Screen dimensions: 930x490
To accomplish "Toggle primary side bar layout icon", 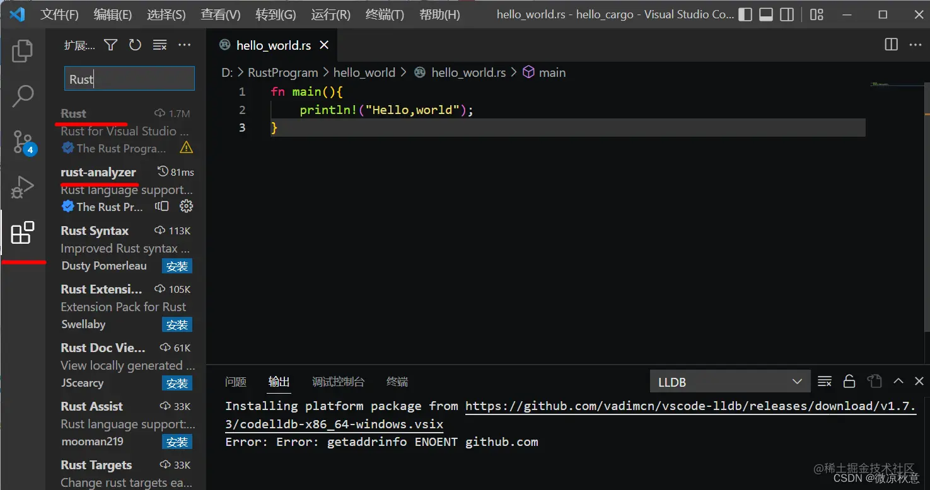I will click(745, 14).
